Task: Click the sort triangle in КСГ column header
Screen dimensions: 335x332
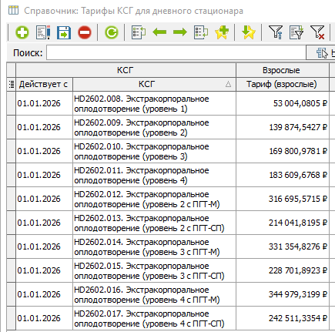Action: coord(228,84)
